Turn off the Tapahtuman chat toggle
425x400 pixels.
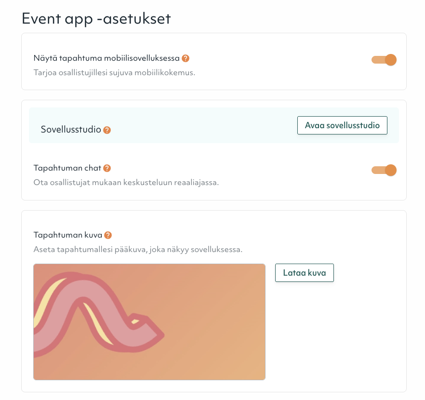(x=384, y=170)
